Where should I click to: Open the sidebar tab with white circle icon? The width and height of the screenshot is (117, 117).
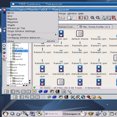(4, 45)
